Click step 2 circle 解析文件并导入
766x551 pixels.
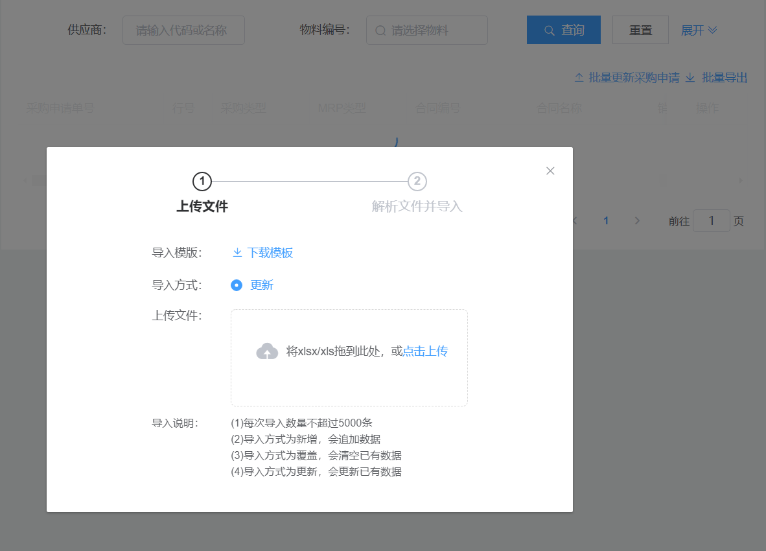(417, 182)
